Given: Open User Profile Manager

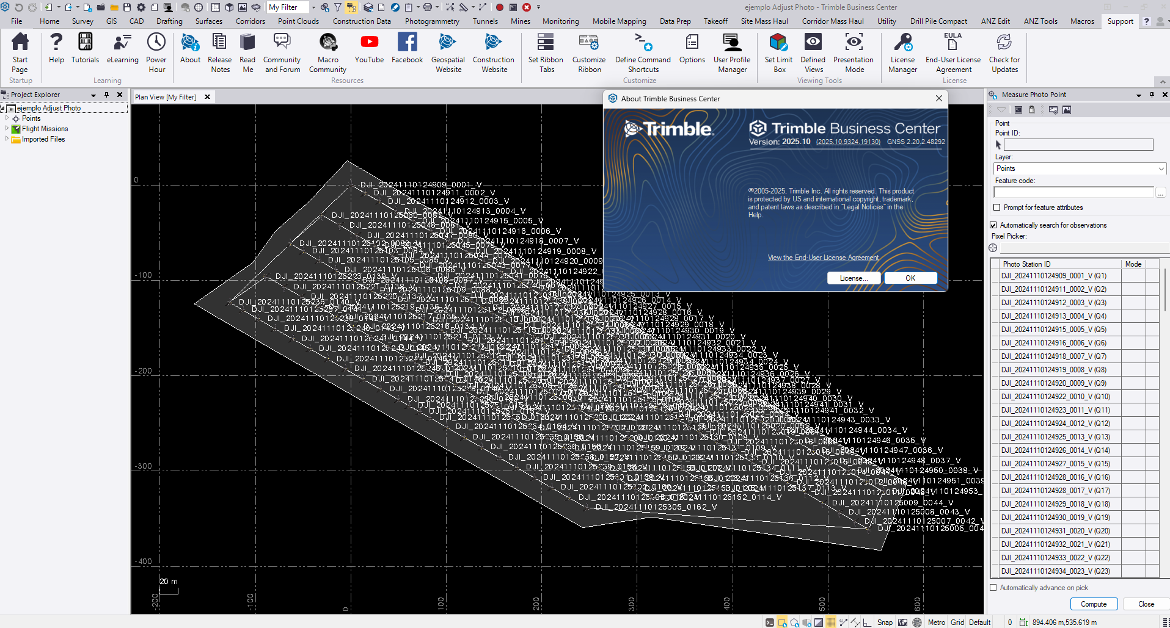Looking at the screenshot, I should (732, 52).
